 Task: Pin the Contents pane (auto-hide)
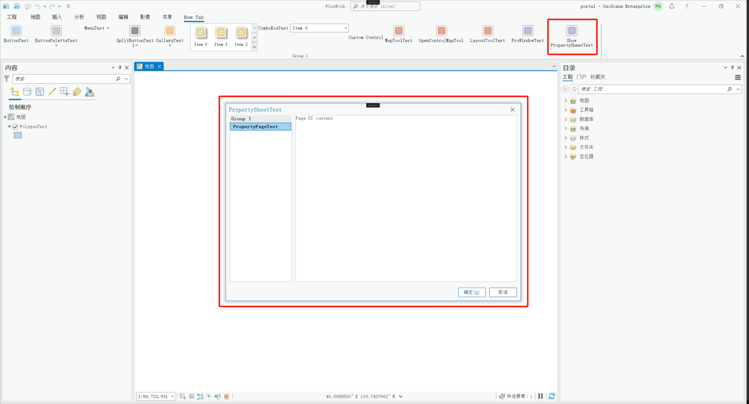point(120,68)
